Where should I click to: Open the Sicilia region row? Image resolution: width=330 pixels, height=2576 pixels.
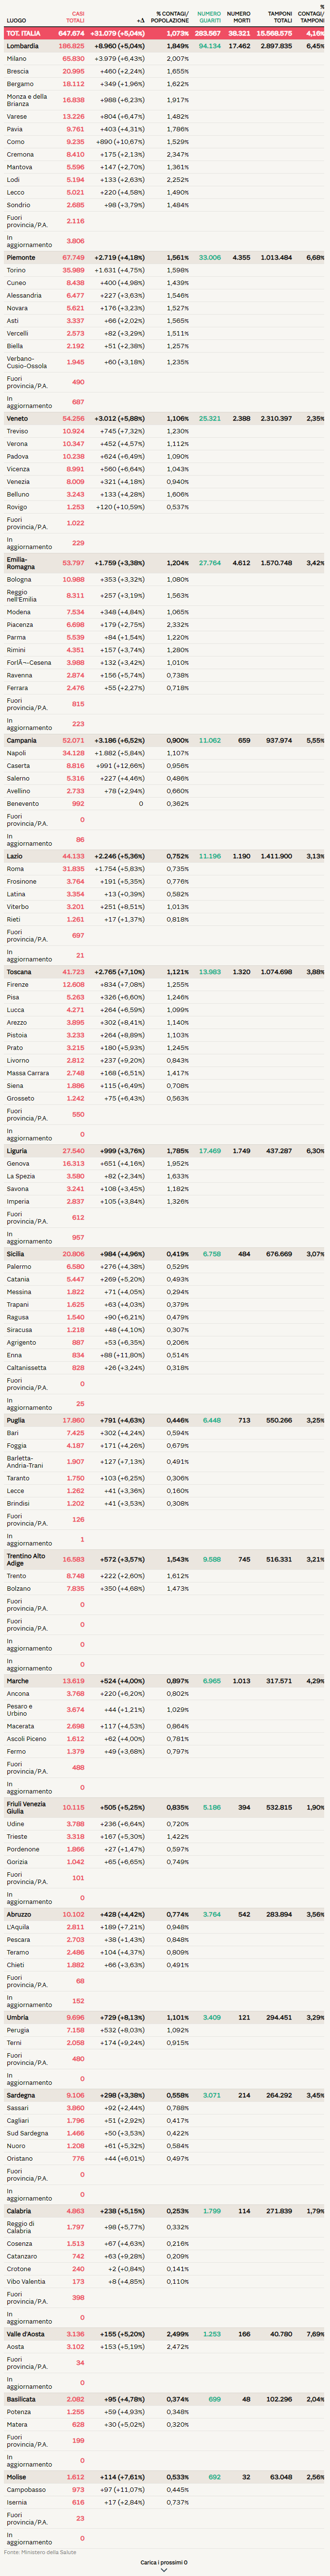tap(17, 1254)
